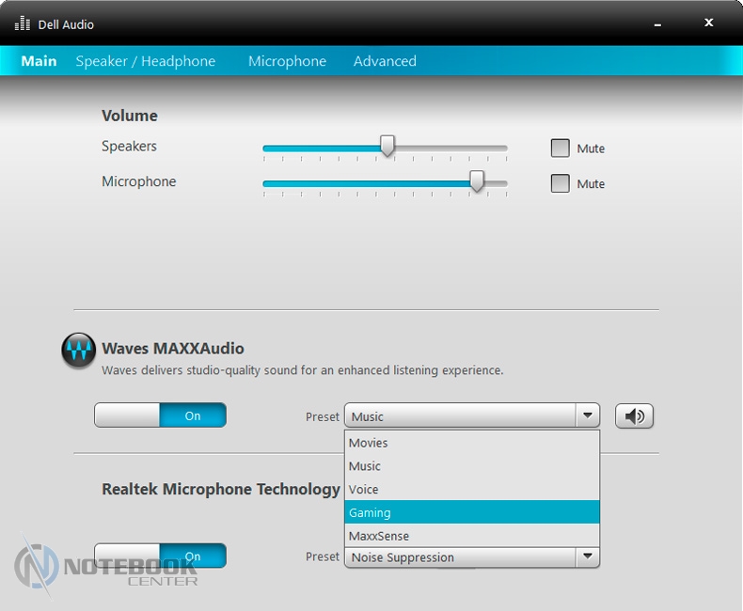Click the Waves MAXXAudio logo icon

78,350
